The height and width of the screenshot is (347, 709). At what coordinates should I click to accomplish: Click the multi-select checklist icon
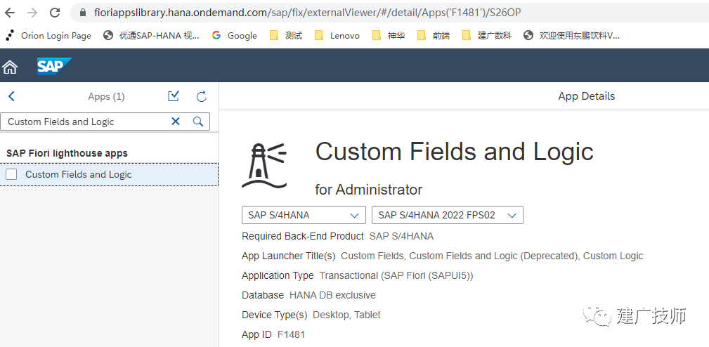(173, 96)
